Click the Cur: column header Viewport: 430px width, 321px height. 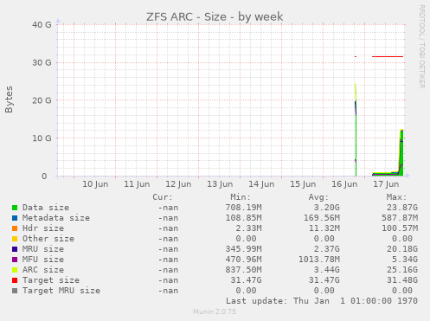(x=163, y=197)
